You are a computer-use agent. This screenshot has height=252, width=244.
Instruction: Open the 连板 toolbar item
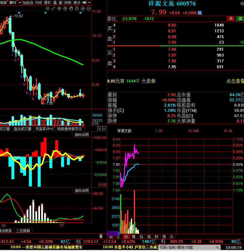click(4, 3)
